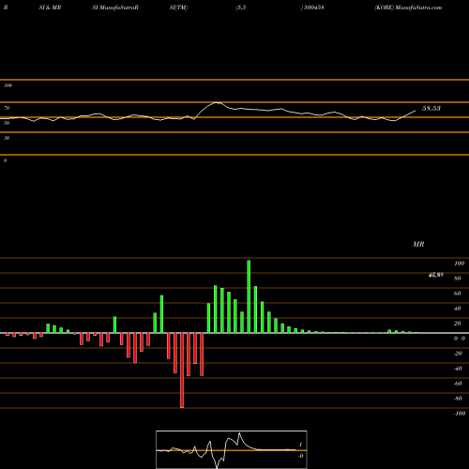This screenshot has height=469, width=469.
Task: Click the -80 label on histogram axis
Action: (458, 399)
